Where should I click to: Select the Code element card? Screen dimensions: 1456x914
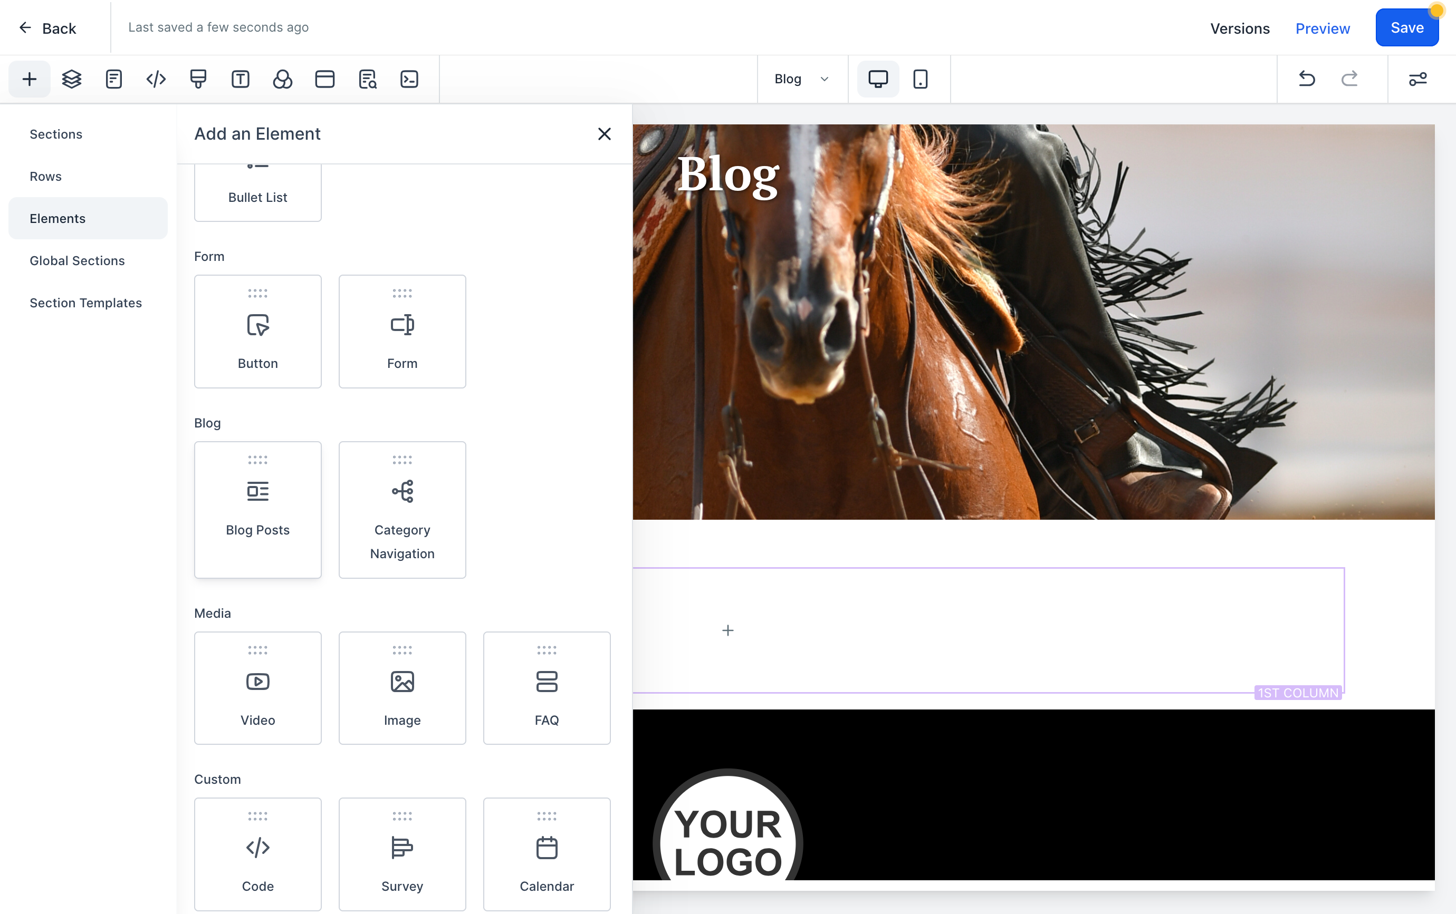[x=257, y=854]
